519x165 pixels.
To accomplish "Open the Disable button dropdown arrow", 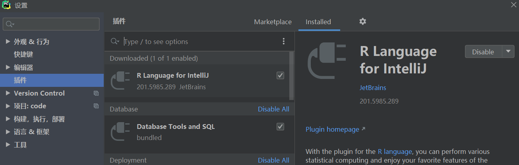I will click(508, 52).
